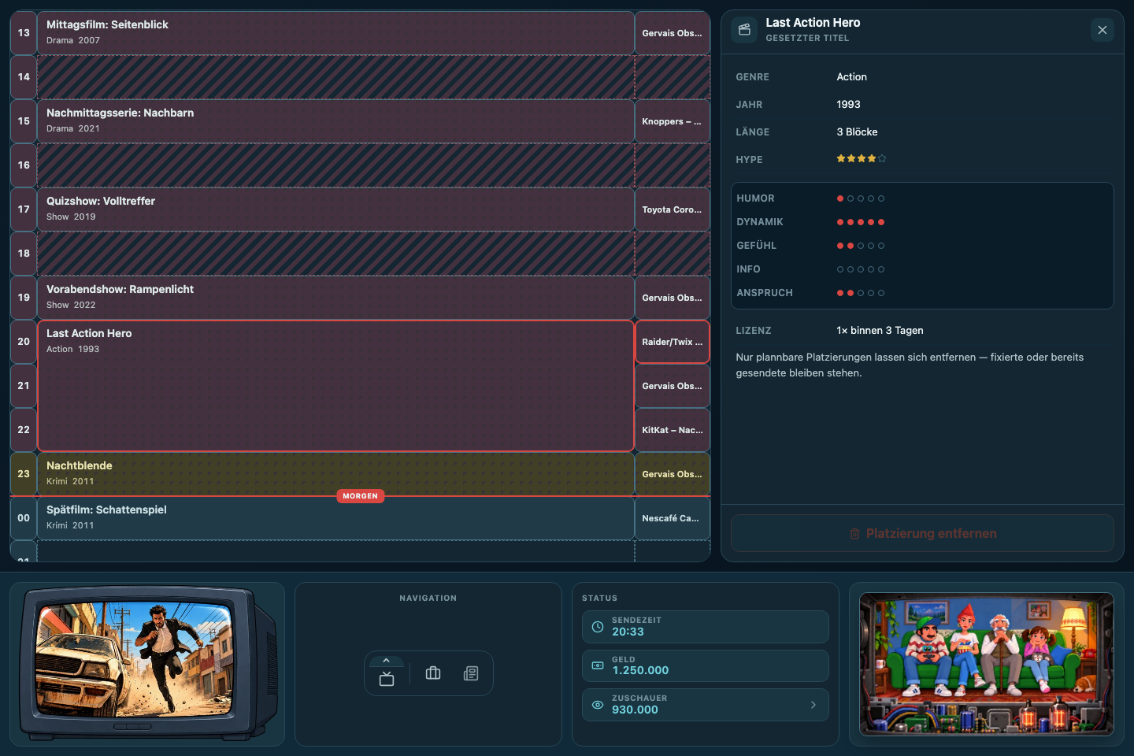Click the Zuschauer eye icon
The image size is (1134, 756).
(598, 705)
